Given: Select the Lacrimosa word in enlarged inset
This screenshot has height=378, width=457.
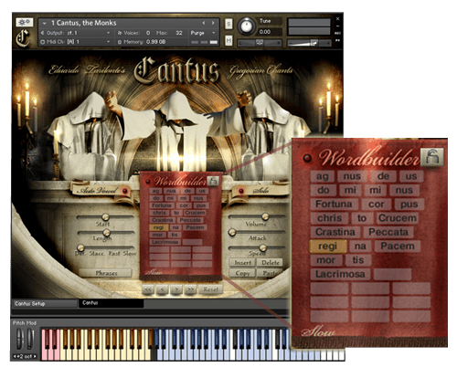Looking at the screenshot, I should click(x=340, y=274).
